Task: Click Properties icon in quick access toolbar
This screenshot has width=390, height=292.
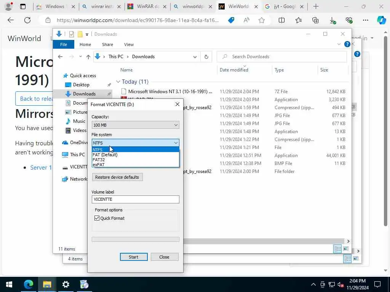Action: coord(71,34)
